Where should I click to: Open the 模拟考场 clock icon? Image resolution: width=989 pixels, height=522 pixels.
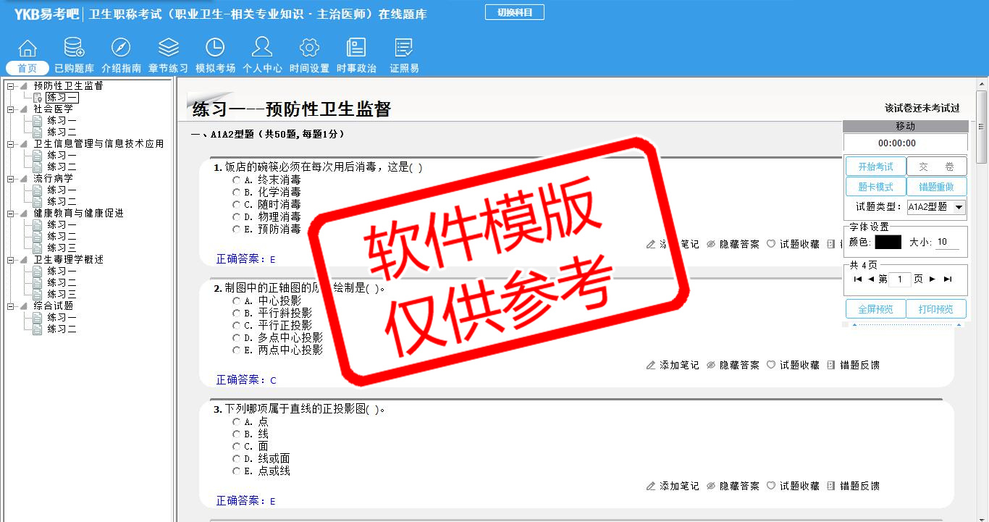click(215, 48)
